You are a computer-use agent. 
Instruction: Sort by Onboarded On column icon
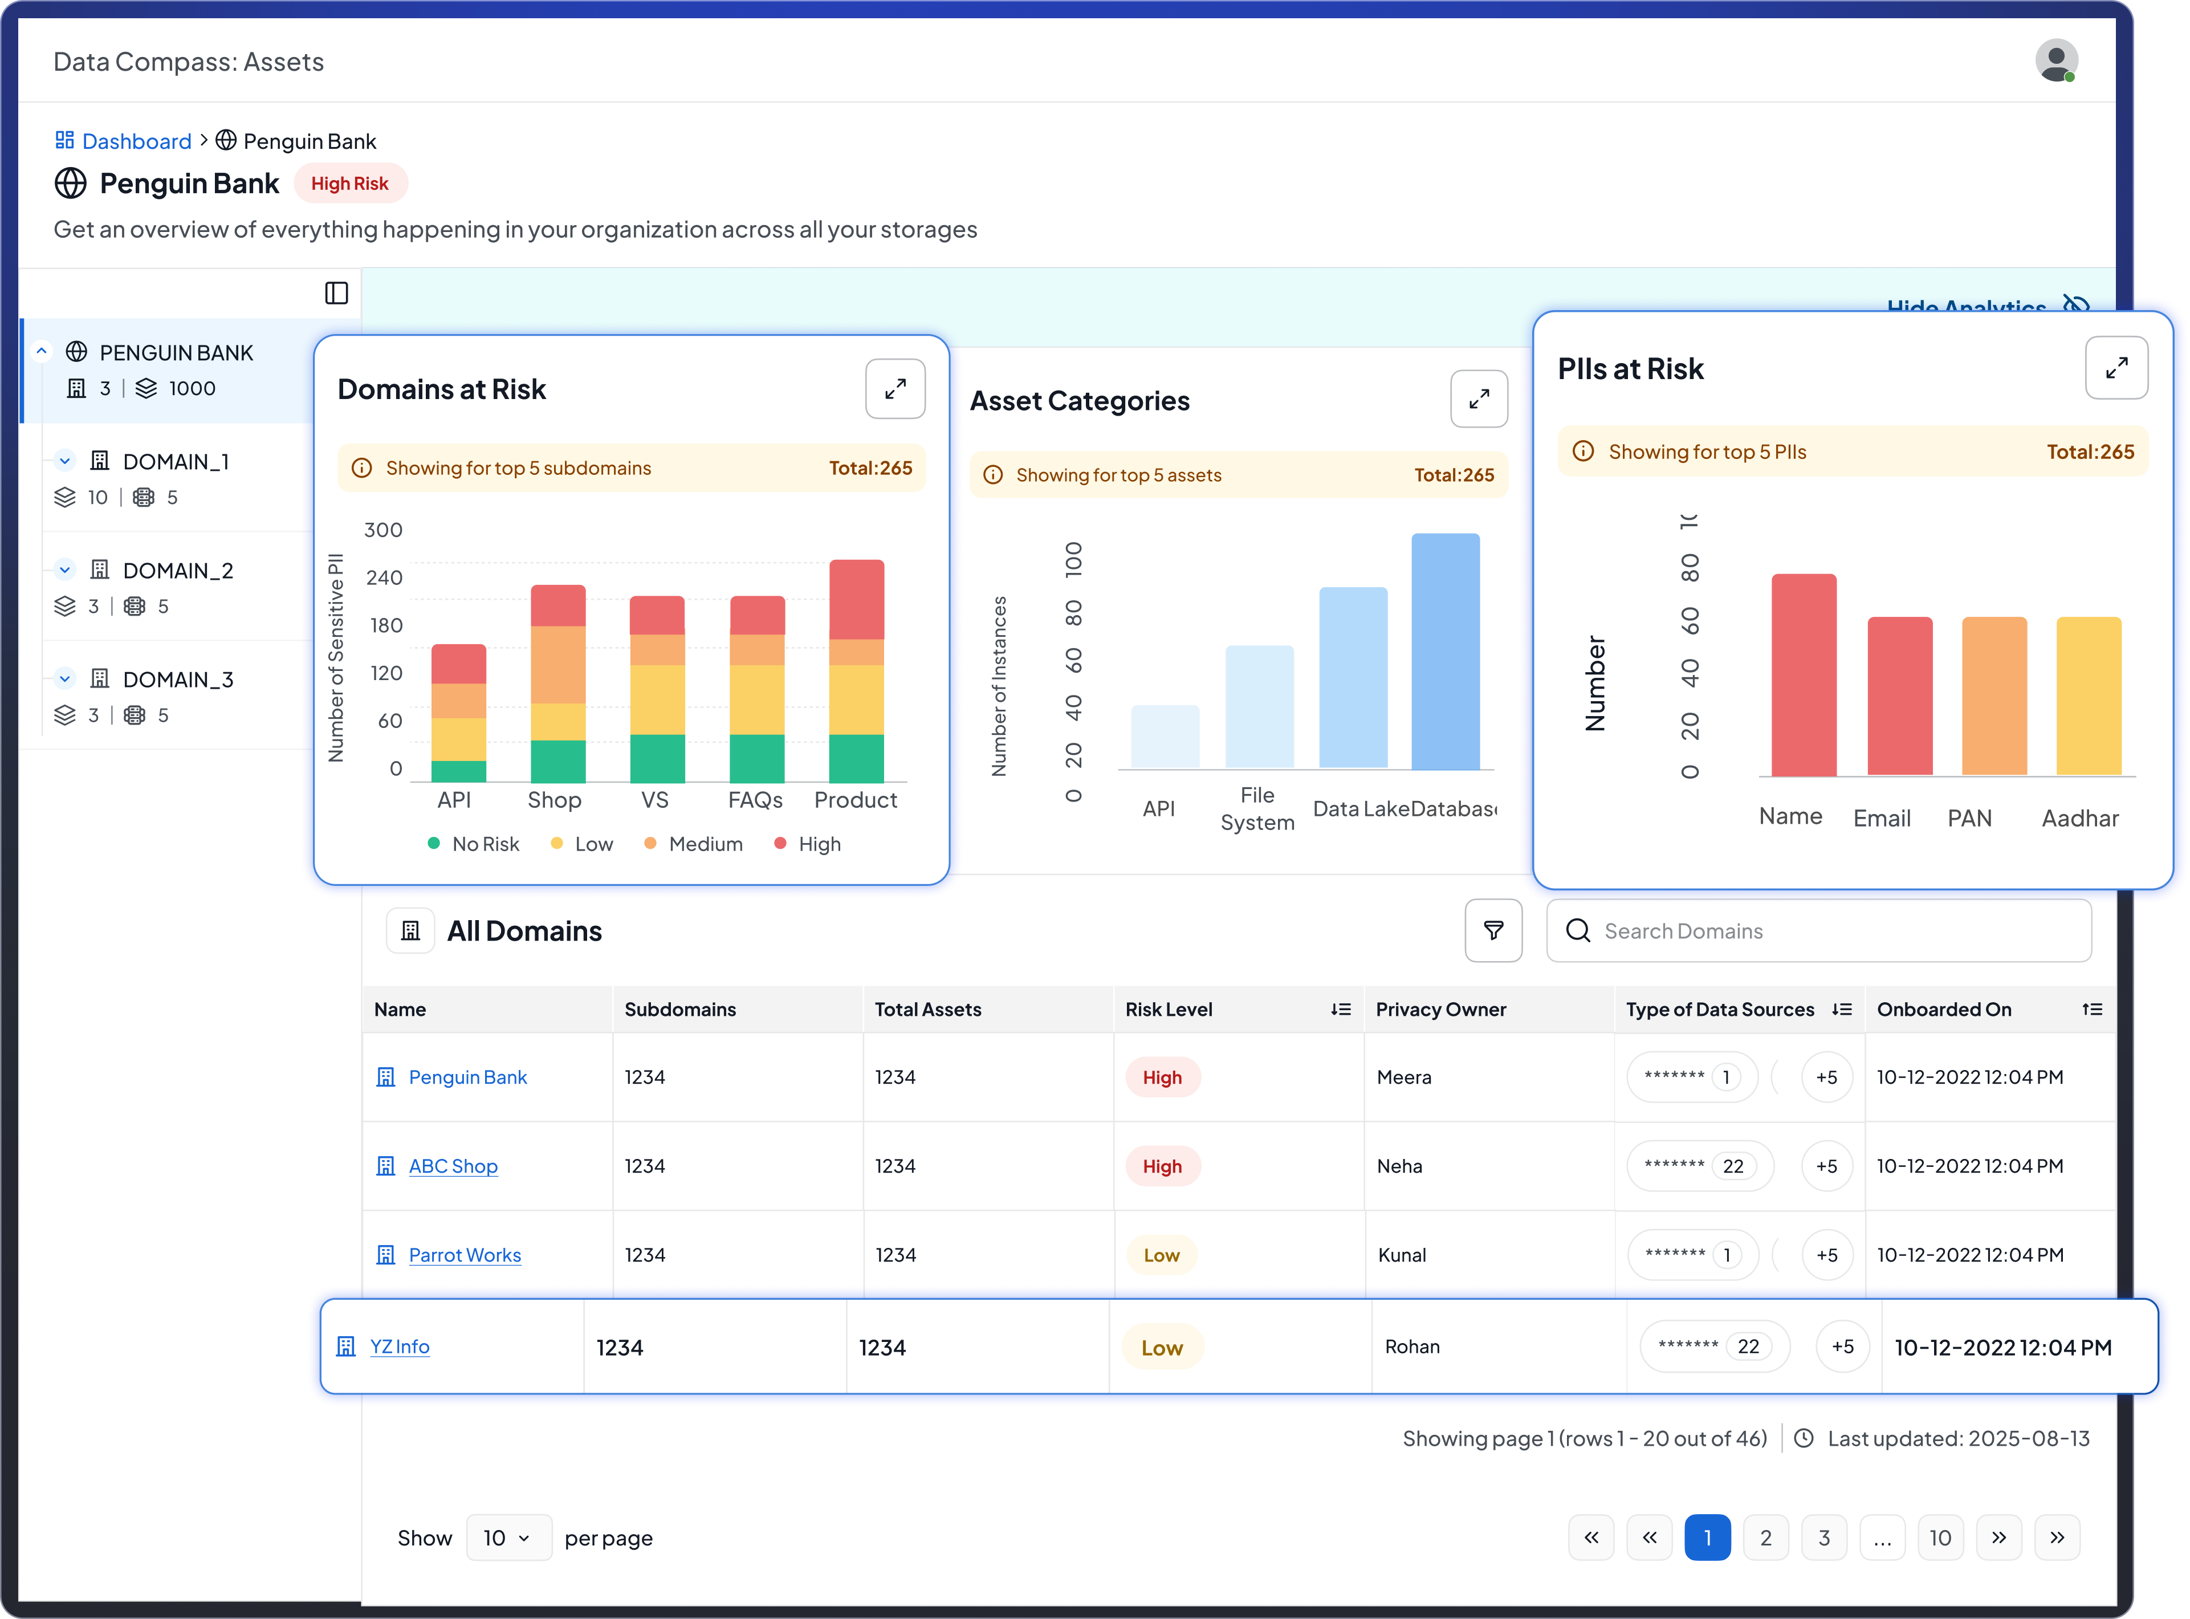2091,1010
